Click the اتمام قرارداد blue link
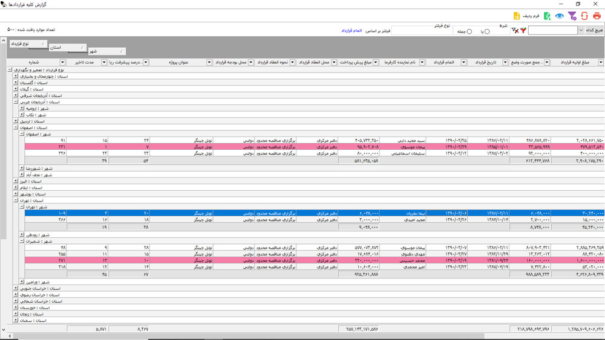 pyautogui.click(x=352, y=30)
